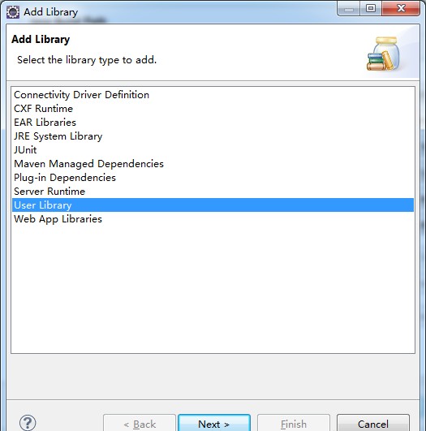426x431 pixels.
Task: Click the Cancel button
Action: point(373,424)
